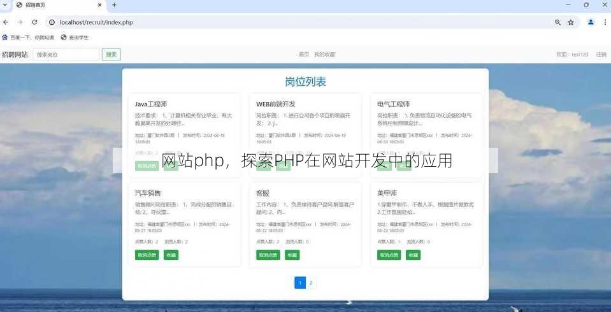Click the Java工程师 description starting 技术要求
The height and width of the screenshot is (312, 611).
(x=183, y=120)
